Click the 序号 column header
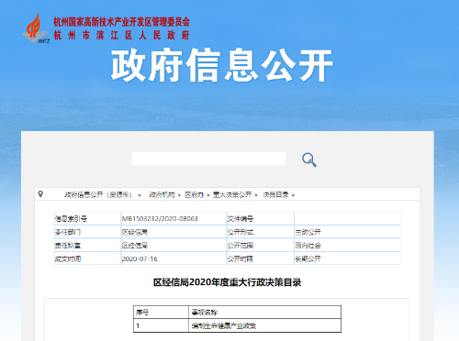The width and height of the screenshot is (459, 341). (161, 313)
